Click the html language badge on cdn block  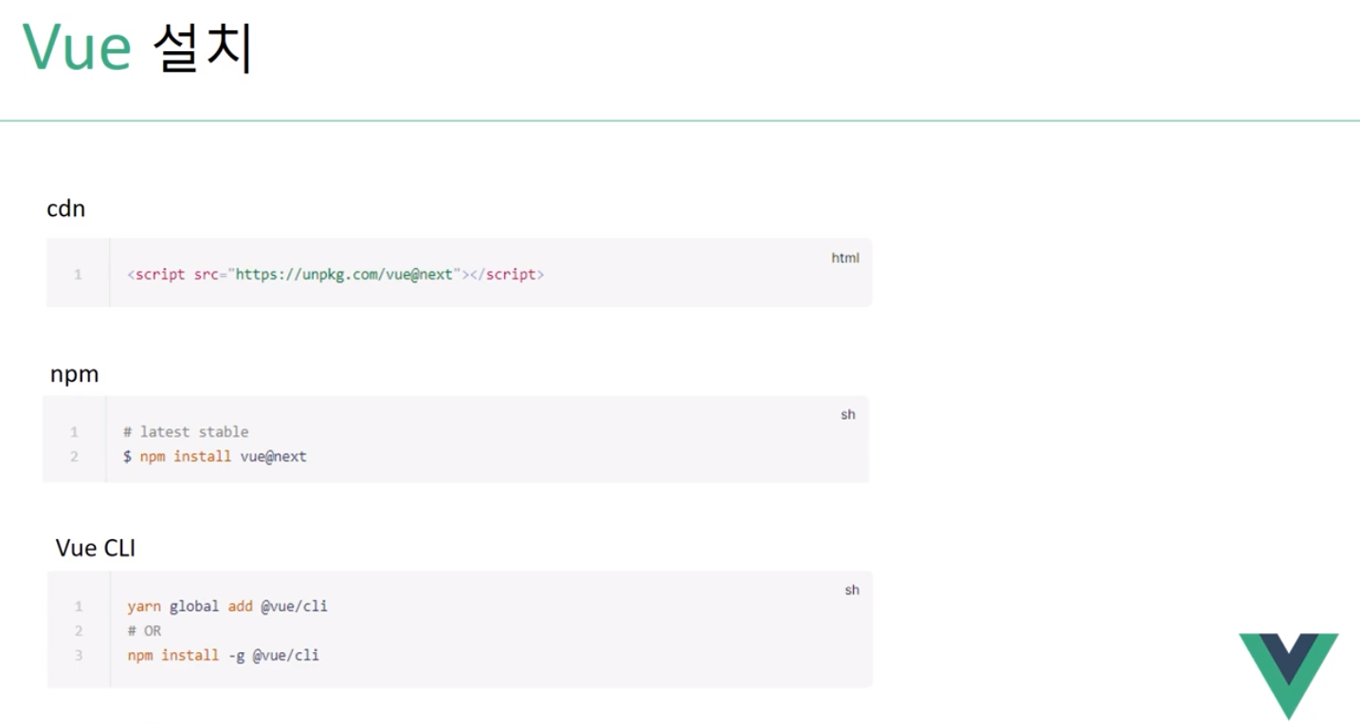point(844,257)
